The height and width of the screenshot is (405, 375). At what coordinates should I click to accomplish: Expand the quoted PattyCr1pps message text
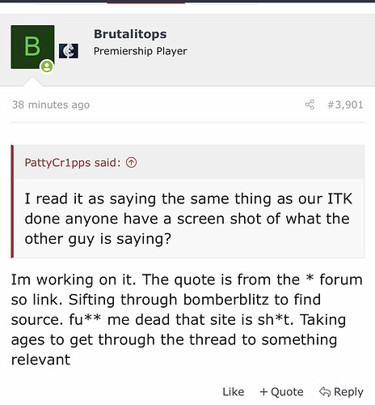tap(188, 219)
